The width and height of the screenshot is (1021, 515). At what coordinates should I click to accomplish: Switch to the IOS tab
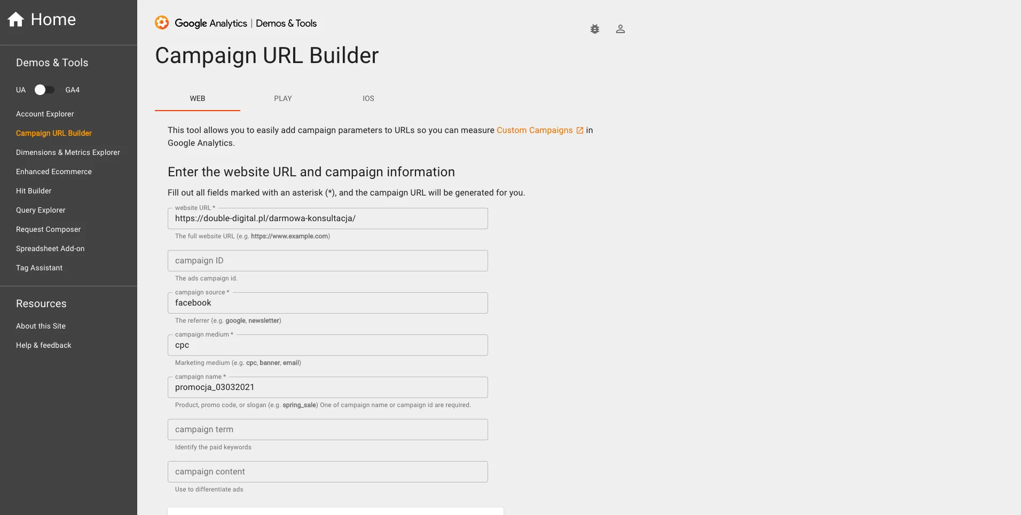tap(368, 98)
